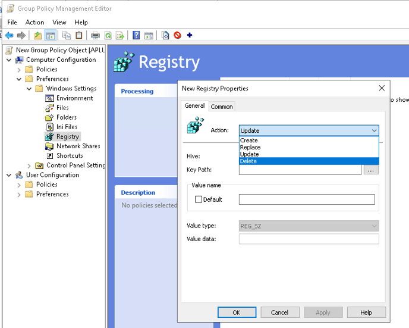Expand Policies under User Configuration

[19, 185]
